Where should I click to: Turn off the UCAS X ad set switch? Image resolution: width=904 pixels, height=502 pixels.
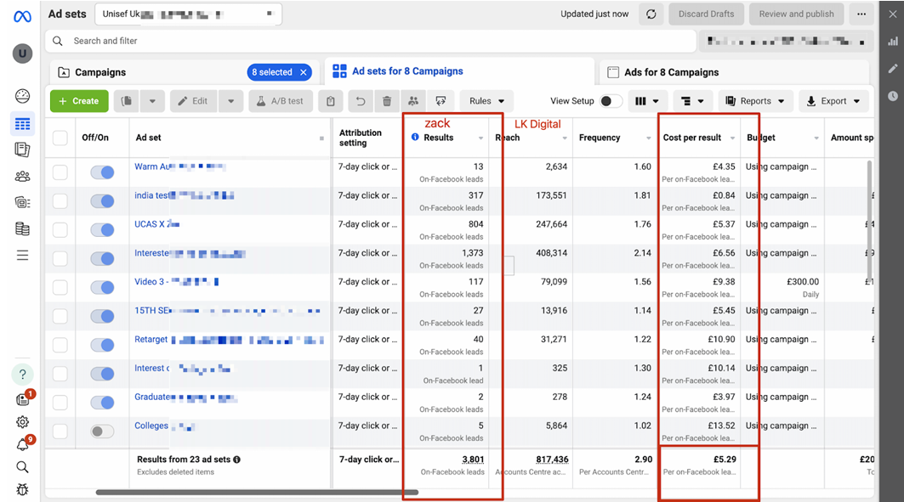coord(102,229)
